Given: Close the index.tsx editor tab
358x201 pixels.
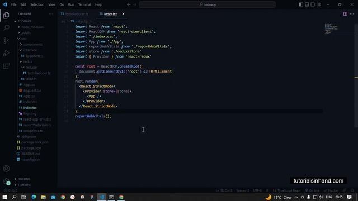Looking at the screenshot, I should pos(123,14).
